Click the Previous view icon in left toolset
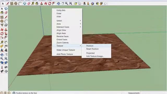Viewport: 167px width, 94px height. pos(2,63)
